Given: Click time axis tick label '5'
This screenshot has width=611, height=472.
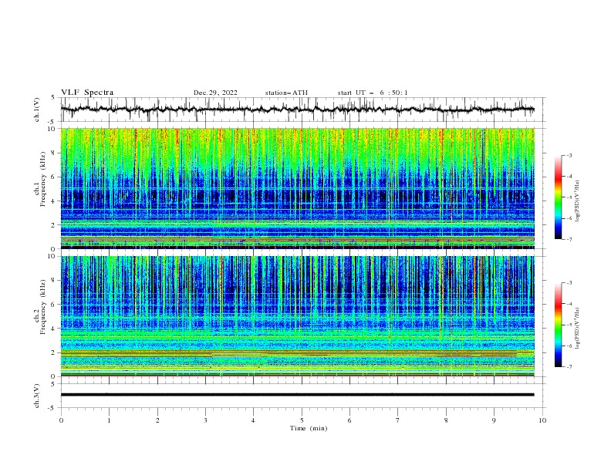Looking at the screenshot, I should point(302,420).
